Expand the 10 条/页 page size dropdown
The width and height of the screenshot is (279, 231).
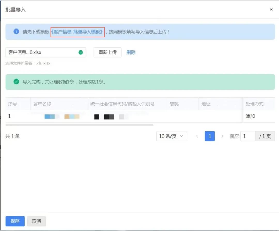(171, 136)
